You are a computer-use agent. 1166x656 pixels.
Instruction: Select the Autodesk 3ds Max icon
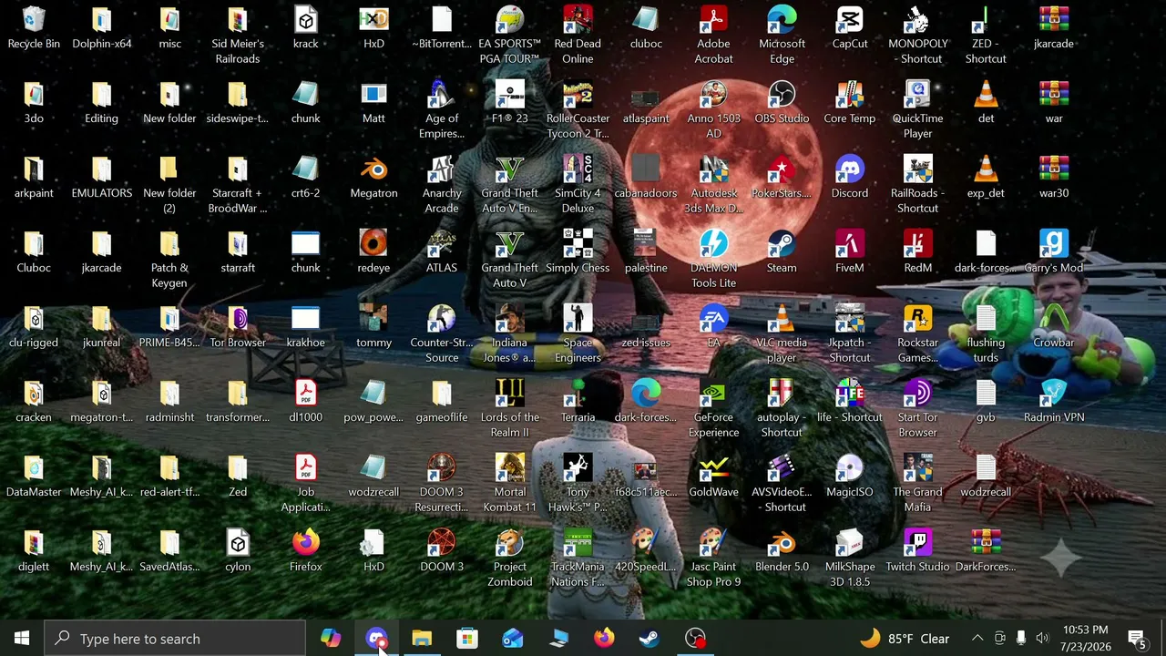click(713, 185)
